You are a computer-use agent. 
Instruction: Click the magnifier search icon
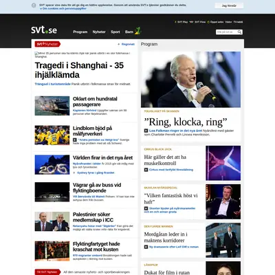coord(239,32)
